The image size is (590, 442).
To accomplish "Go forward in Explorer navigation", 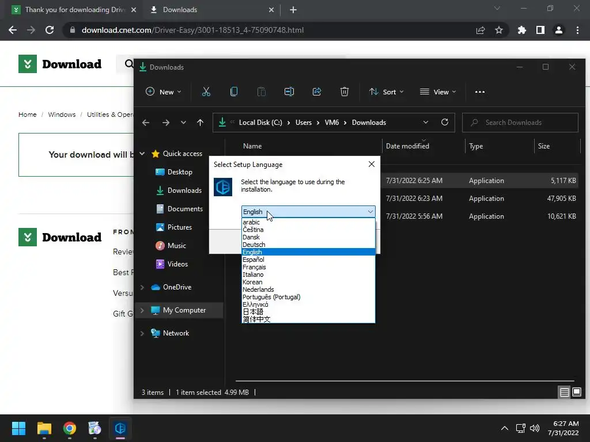I will (x=166, y=123).
